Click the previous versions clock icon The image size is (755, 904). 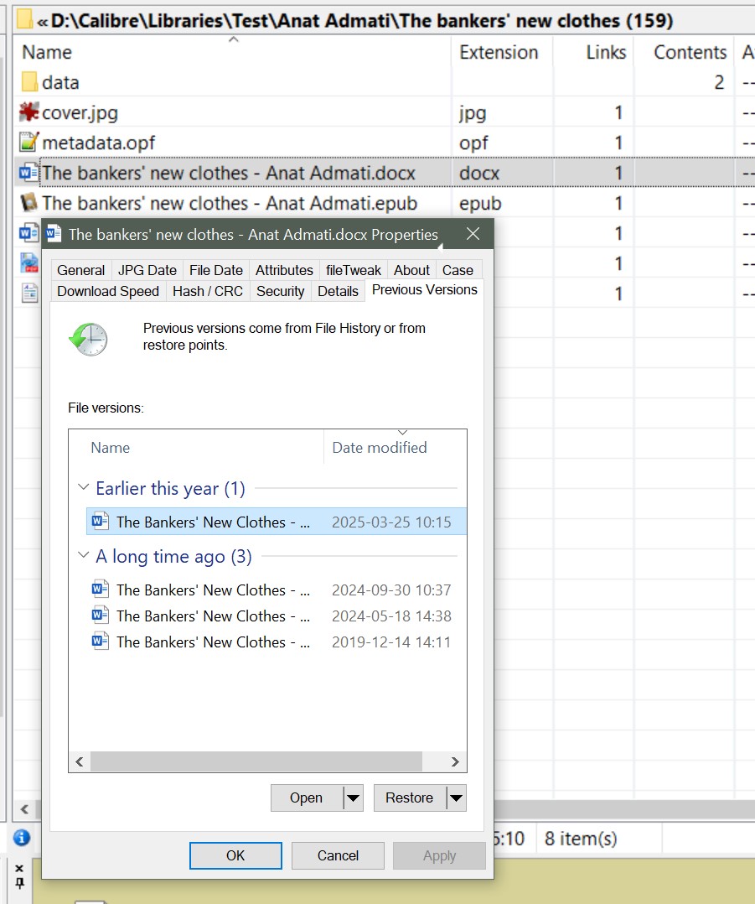tap(88, 339)
